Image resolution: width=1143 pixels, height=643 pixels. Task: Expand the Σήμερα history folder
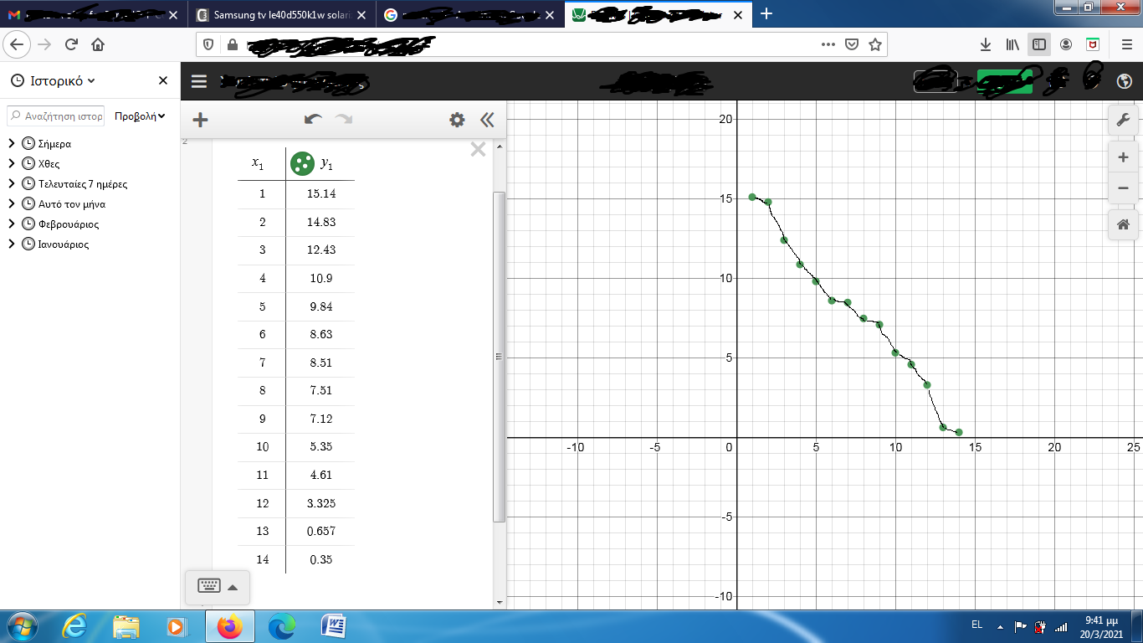[x=13, y=143]
